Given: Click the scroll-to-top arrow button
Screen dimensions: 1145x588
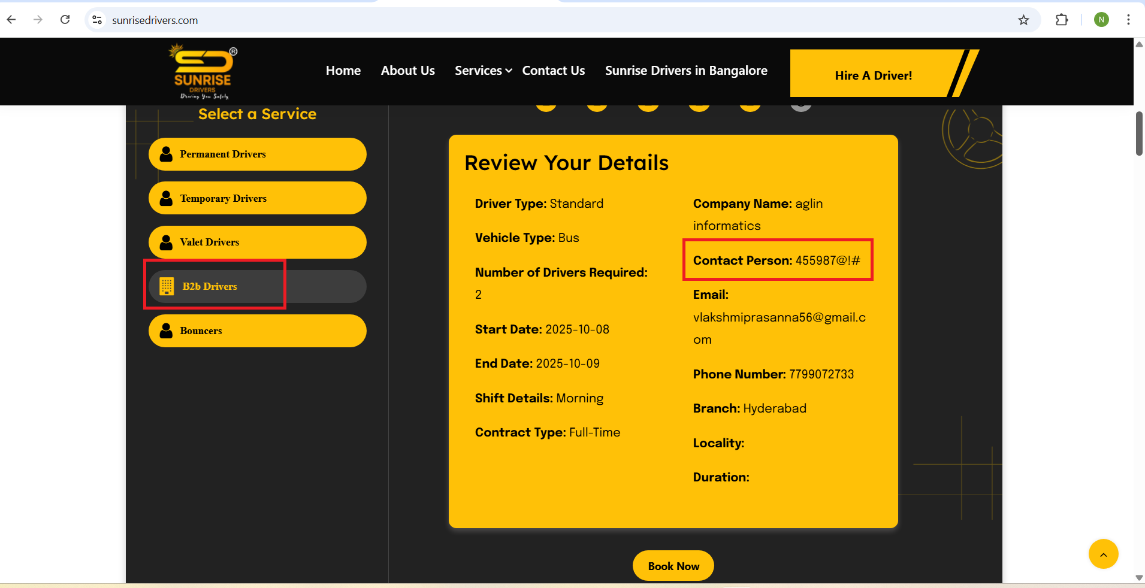Looking at the screenshot, I should tap(1103, 554).
